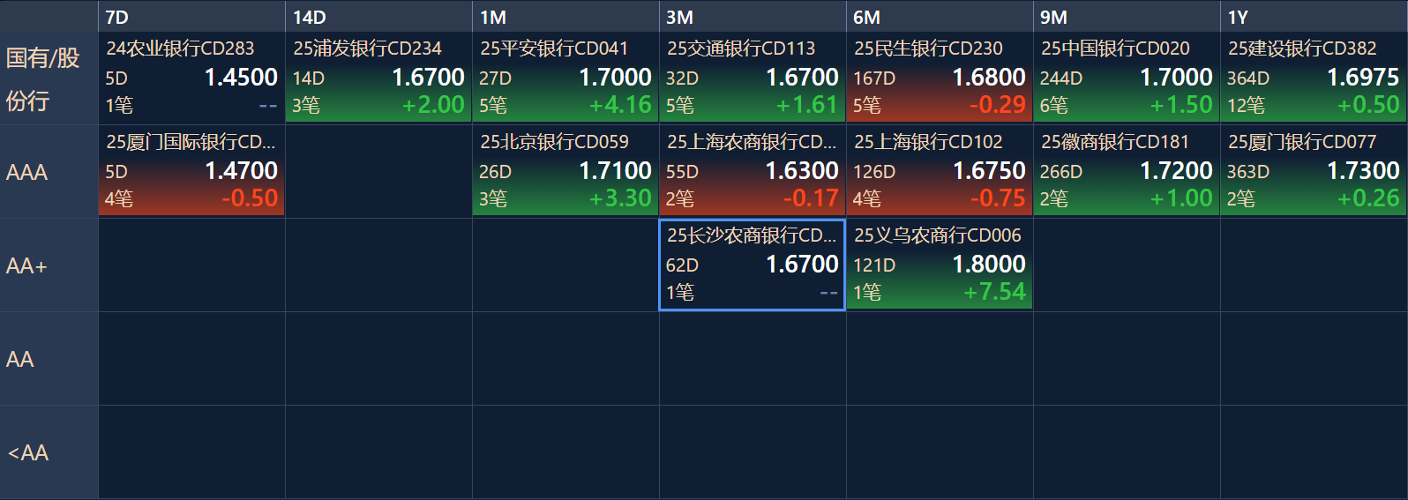Open the 25交通银行CD113 cell

[x=753, y=78]
